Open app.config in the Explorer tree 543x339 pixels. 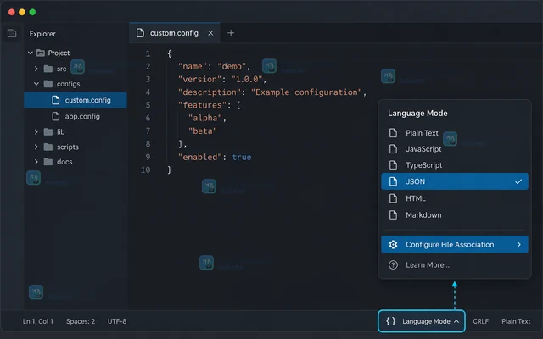(x=76, y=116)
